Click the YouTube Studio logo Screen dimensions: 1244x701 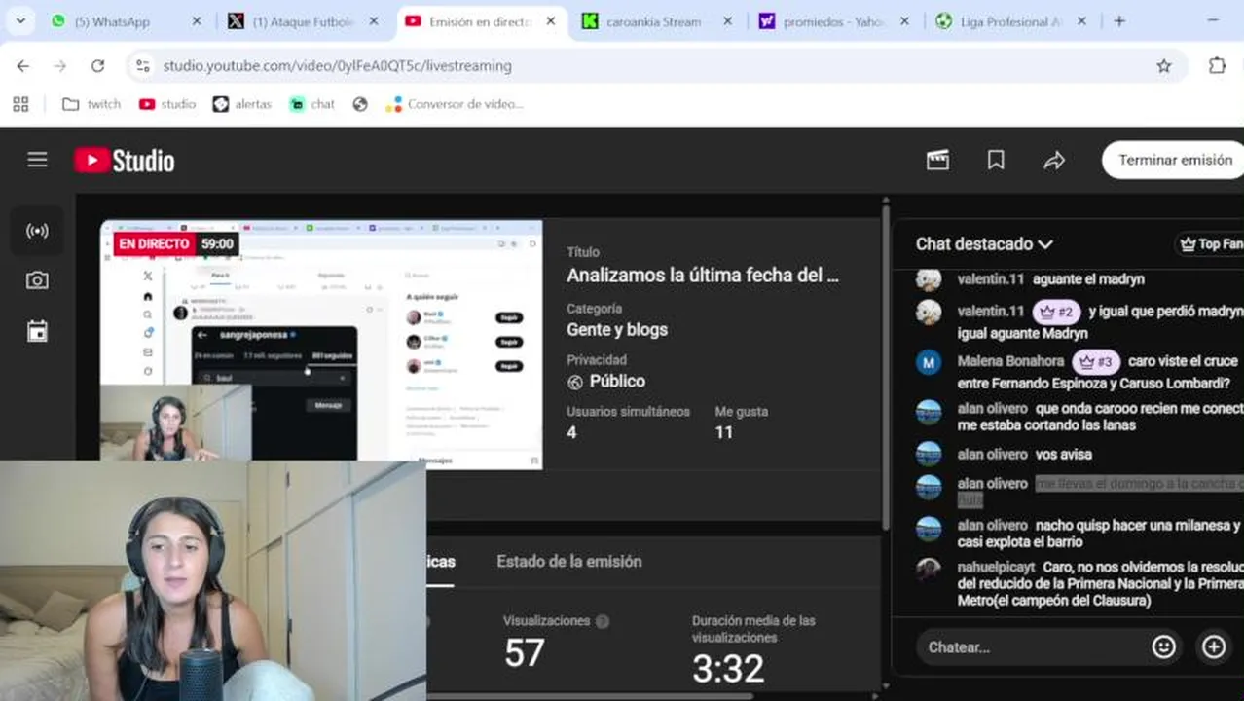(125, 161)
